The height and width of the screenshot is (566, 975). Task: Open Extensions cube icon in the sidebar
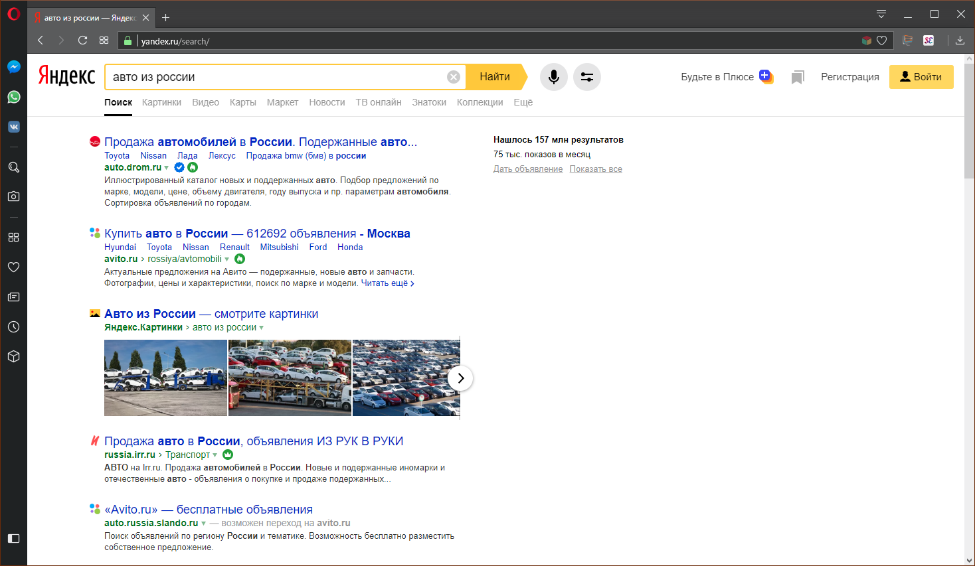pos(13,356)
